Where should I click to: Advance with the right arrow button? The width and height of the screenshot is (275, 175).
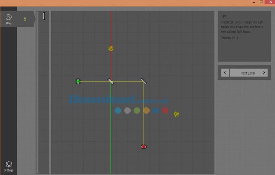coord(264,73)
